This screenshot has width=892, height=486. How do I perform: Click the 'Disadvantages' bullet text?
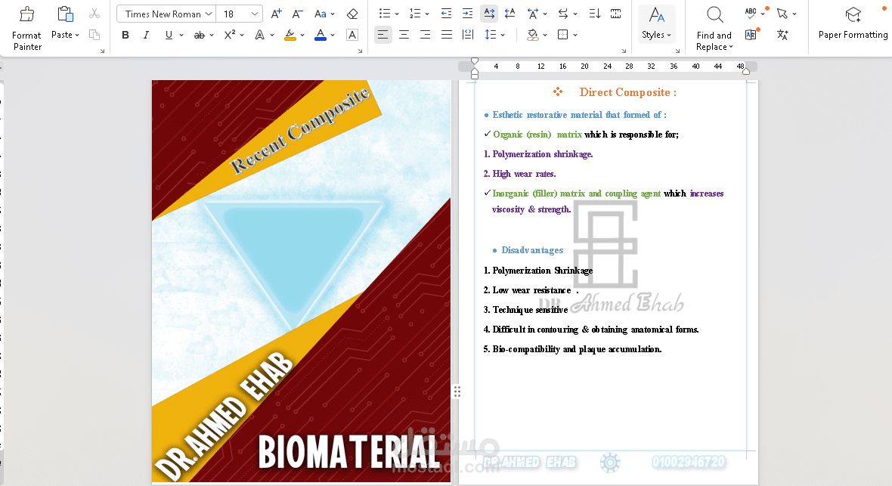click(532, 250)
